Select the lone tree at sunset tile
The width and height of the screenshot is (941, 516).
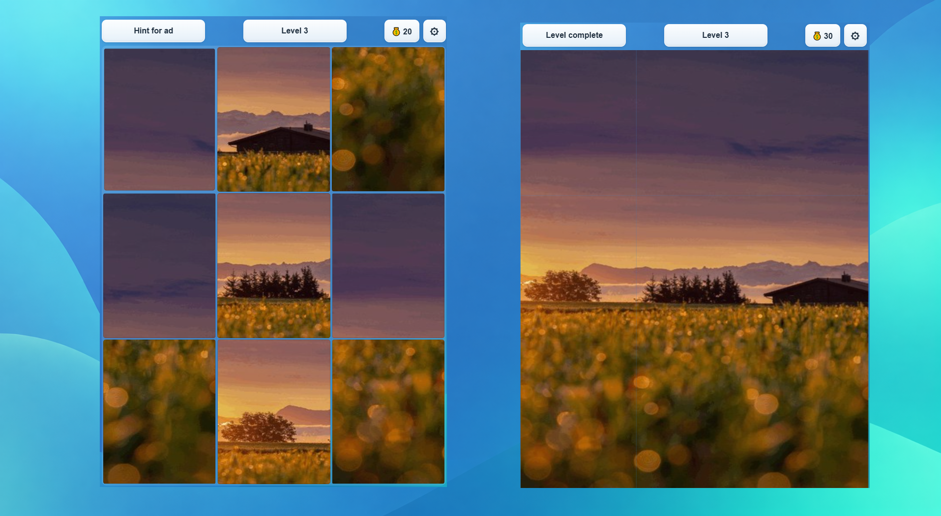pyautogui.click(x=273, y=411)
